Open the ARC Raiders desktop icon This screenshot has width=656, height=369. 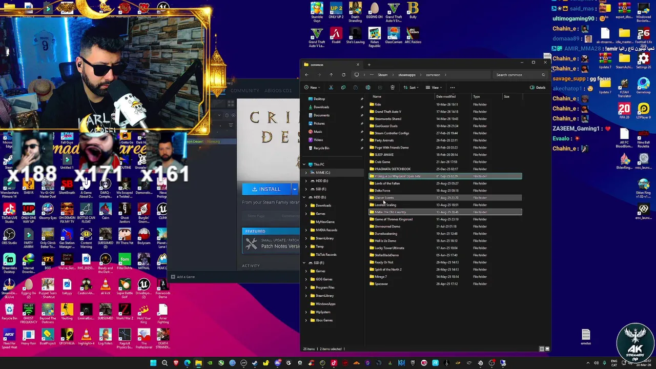413,36
